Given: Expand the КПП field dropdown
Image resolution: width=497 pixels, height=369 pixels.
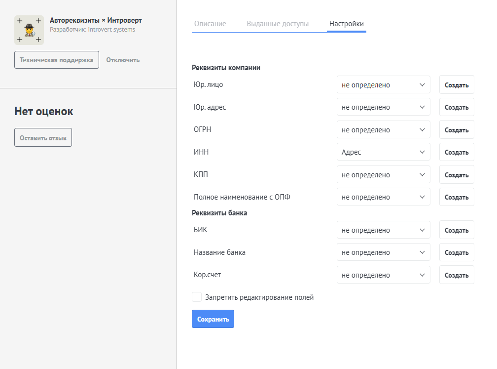Looking at the screenshot, I should [x=383, y=175].
